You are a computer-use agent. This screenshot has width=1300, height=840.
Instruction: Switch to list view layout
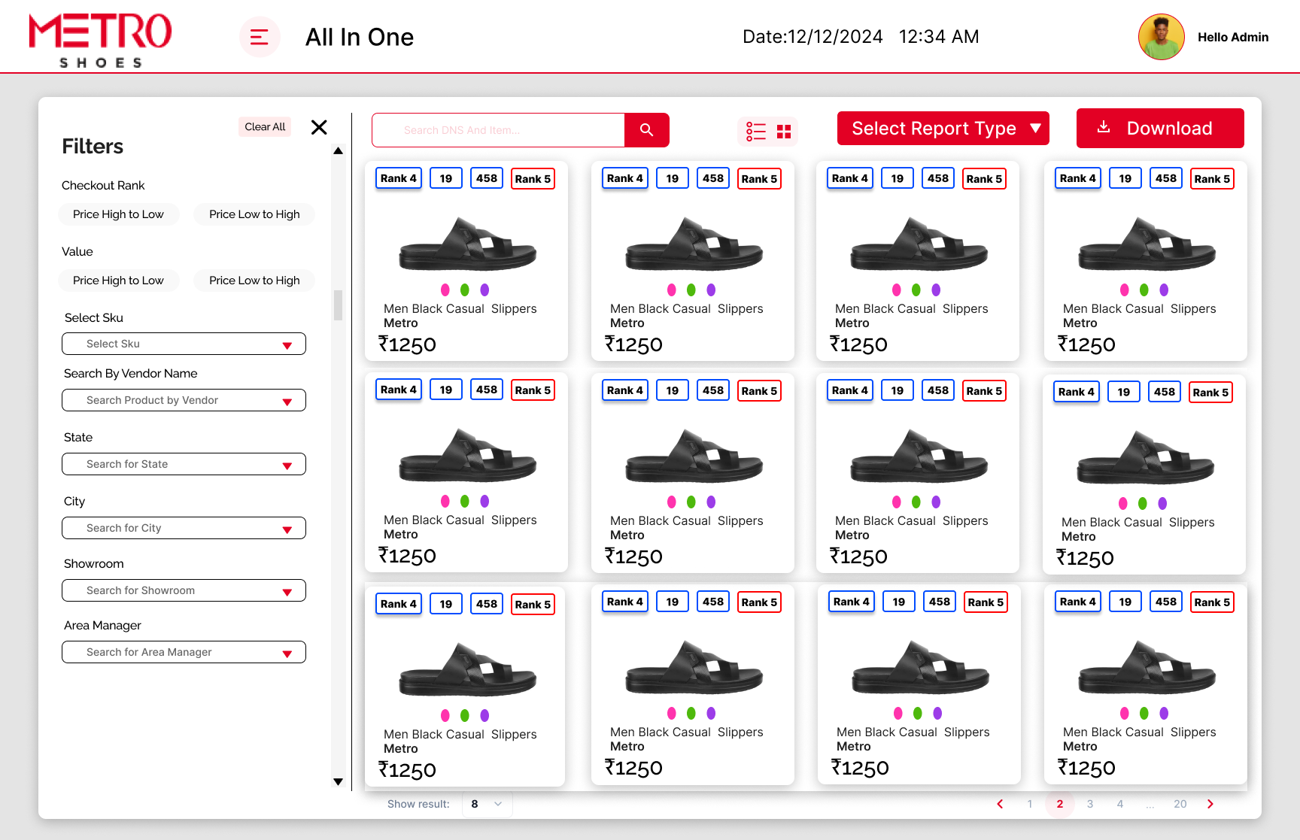[755, 132]
